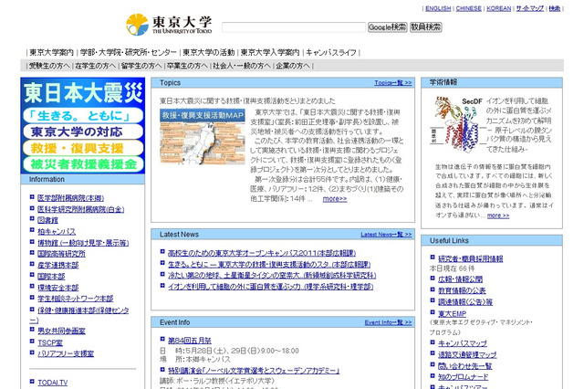This screenshot has height=389, width=584.
Task: Select 社会人・一般の方へ in the gray bar
Action: tap(241, 66)
